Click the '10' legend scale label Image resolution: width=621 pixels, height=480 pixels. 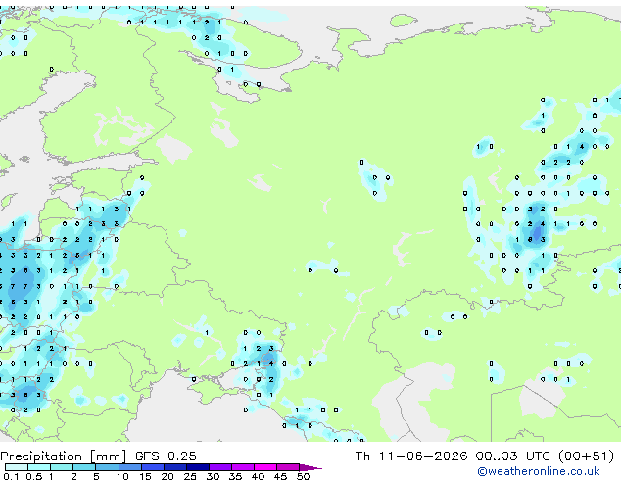pyautogui.click(x=122, y=476)
